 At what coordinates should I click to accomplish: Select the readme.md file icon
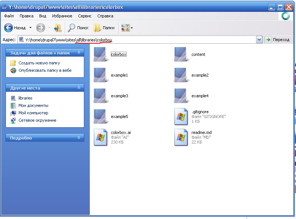coord(181,137)
